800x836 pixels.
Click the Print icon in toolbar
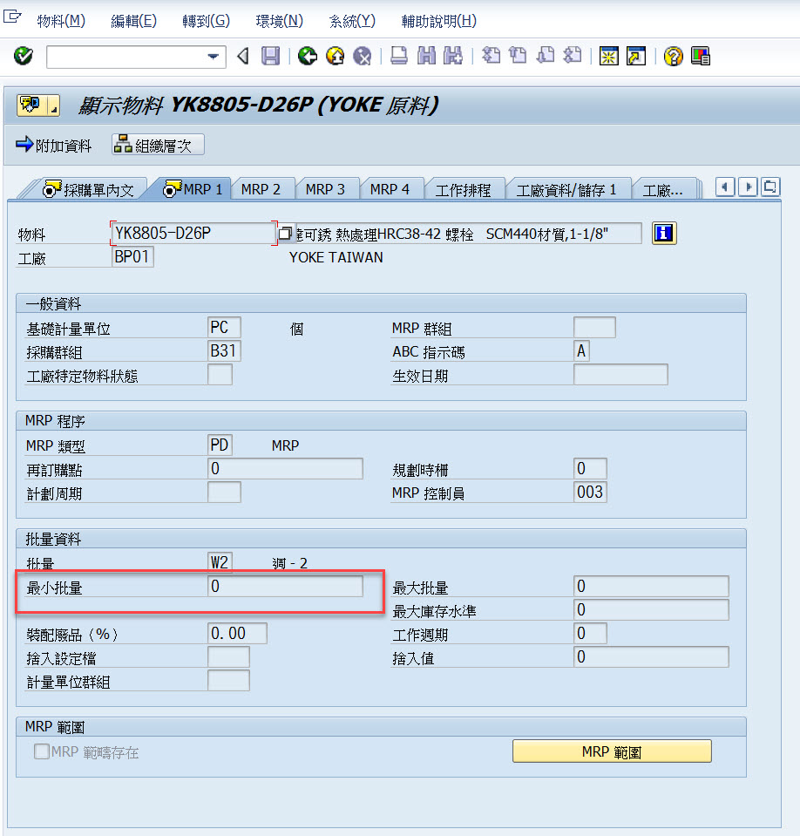[x=398, y=57]
